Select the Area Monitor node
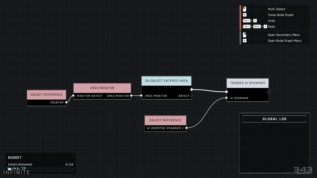The height and width of the screenshot is (178, 317). pyautogui.click(x=102, y=88)
